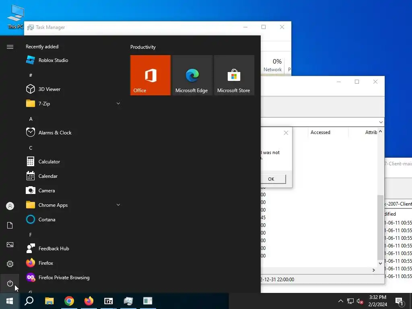412x309 pixels.
Task: Open Pictures from Start sidebar
Action: click(10, 245)
